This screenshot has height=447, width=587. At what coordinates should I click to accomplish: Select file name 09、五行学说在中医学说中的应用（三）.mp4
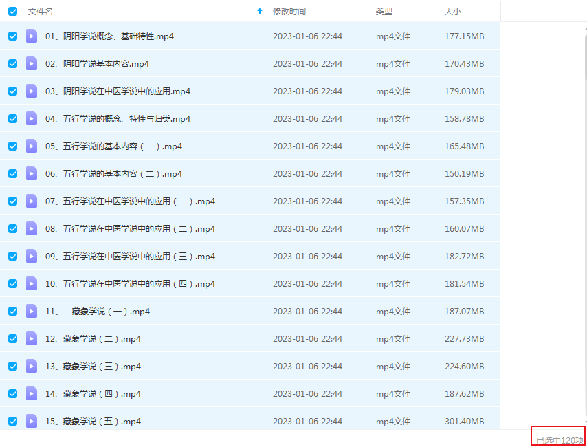coord(131,257)
